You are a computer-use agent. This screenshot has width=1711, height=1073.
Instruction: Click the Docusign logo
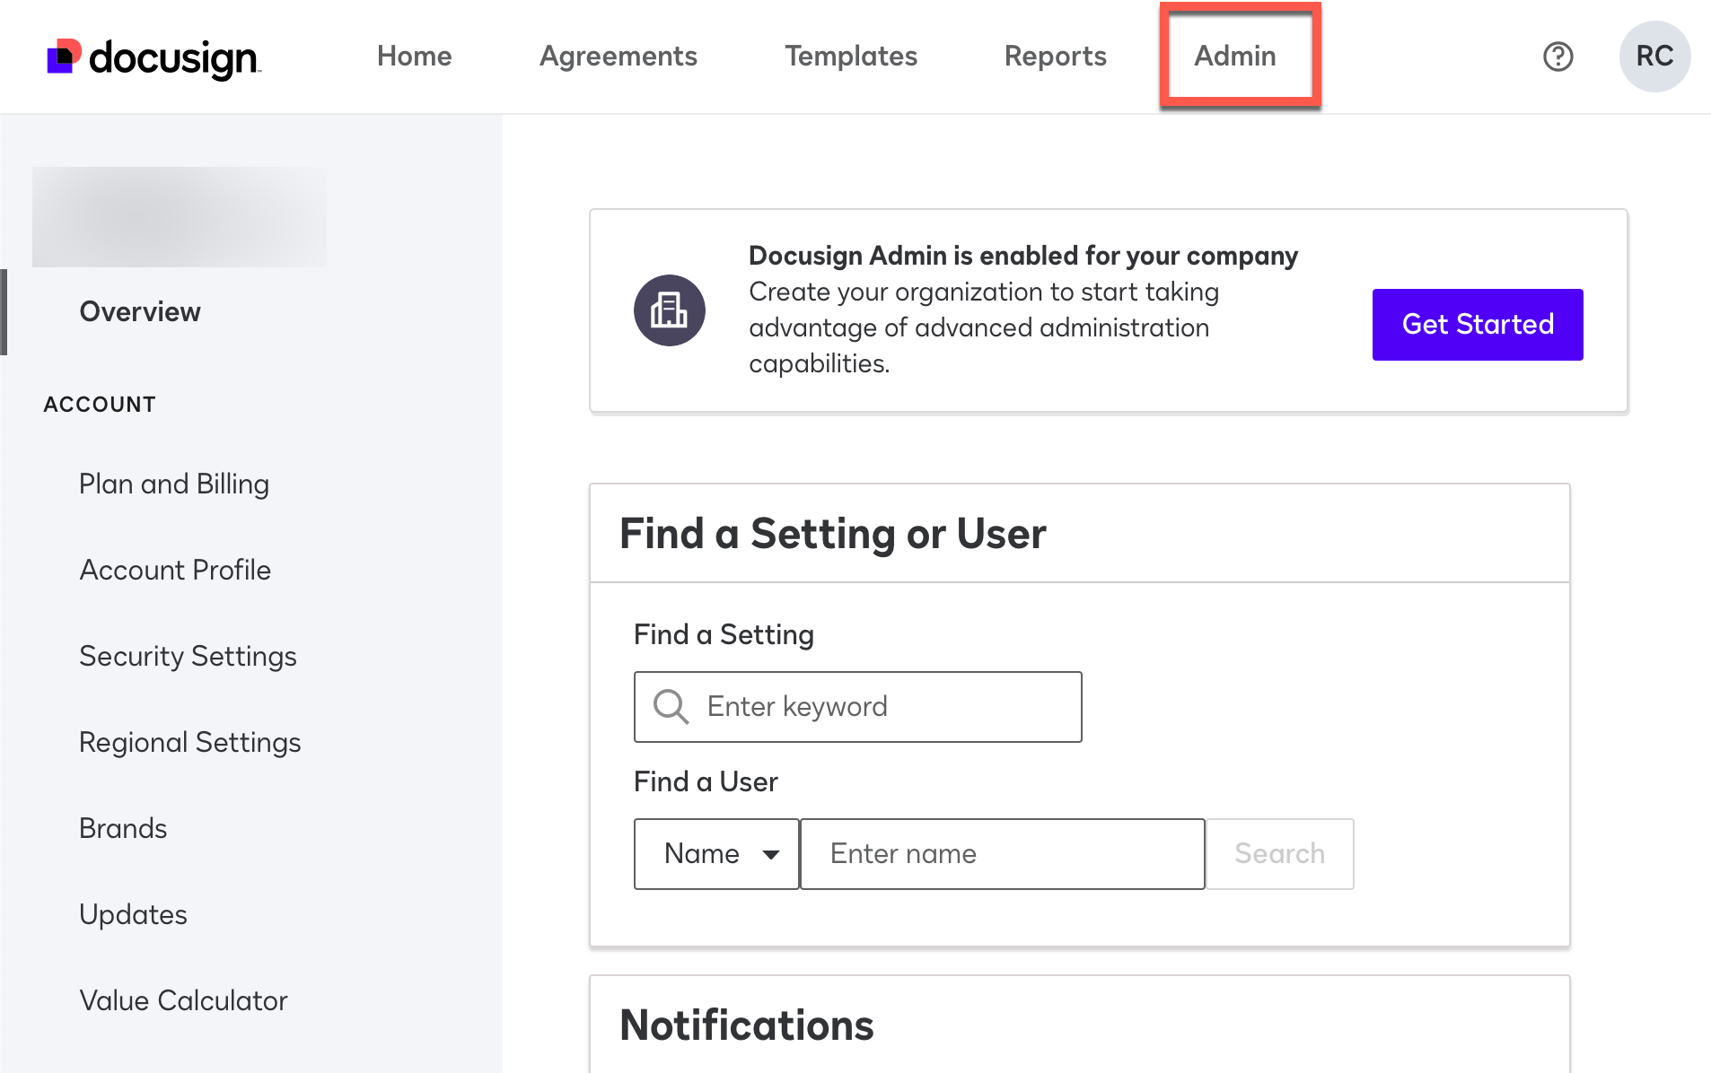pyautogui.click(x=154, y=57)
